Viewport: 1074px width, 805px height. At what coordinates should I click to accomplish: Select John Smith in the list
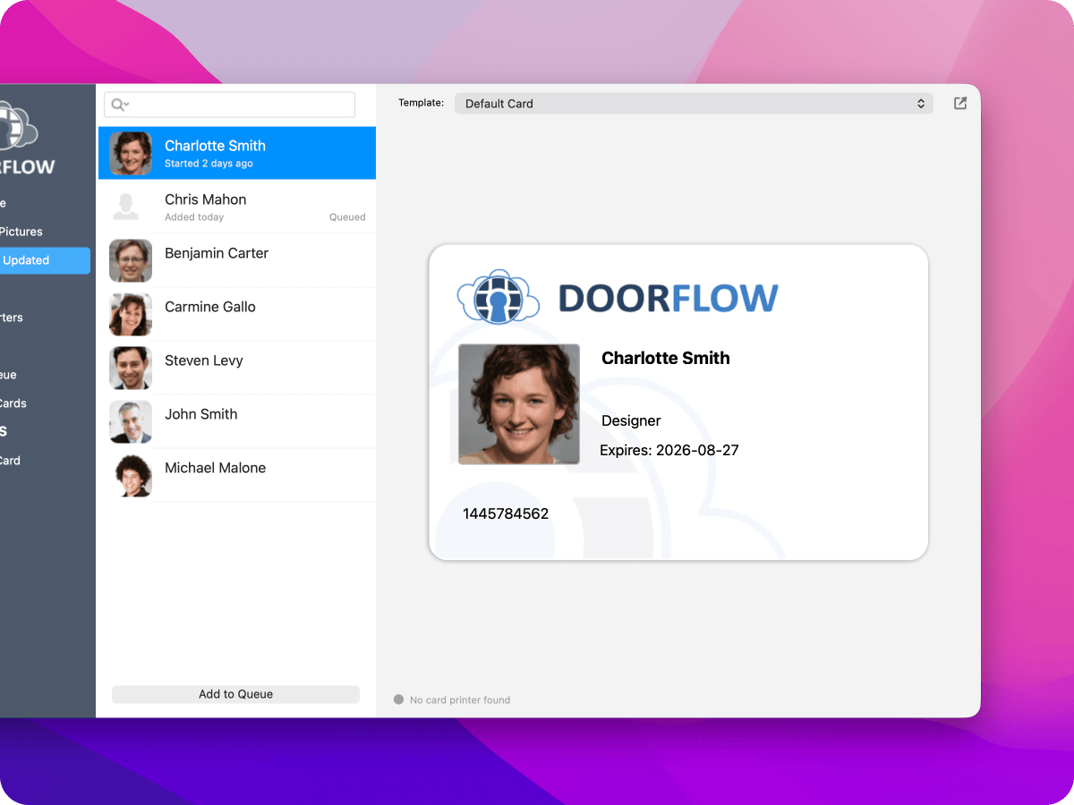pos(236,421)
